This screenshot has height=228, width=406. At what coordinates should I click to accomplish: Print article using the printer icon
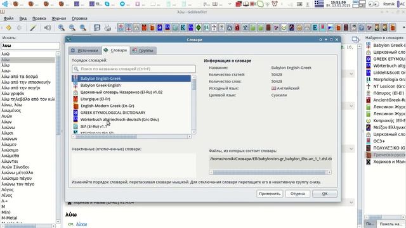(x=107, y=28)
